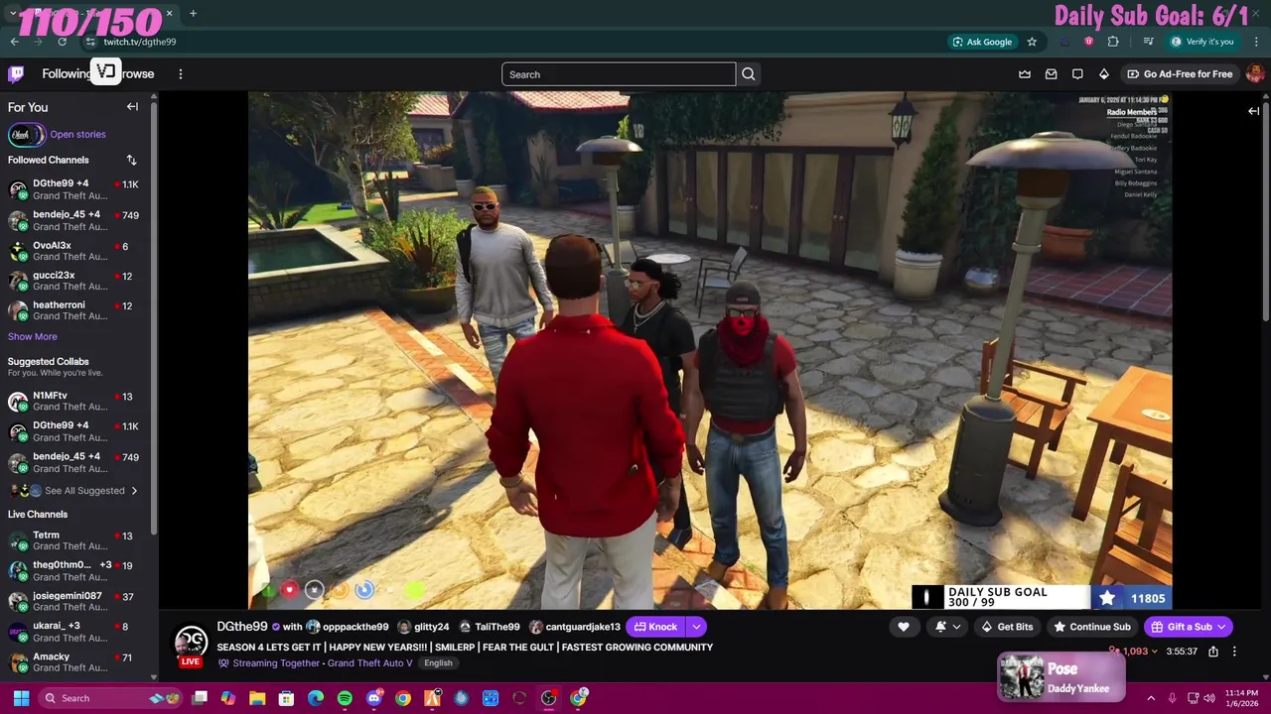Image resolution: width=1271 pixels, height=714 pixels.
Task: Expand the chat panel arrow
Action: (1253, 111)
